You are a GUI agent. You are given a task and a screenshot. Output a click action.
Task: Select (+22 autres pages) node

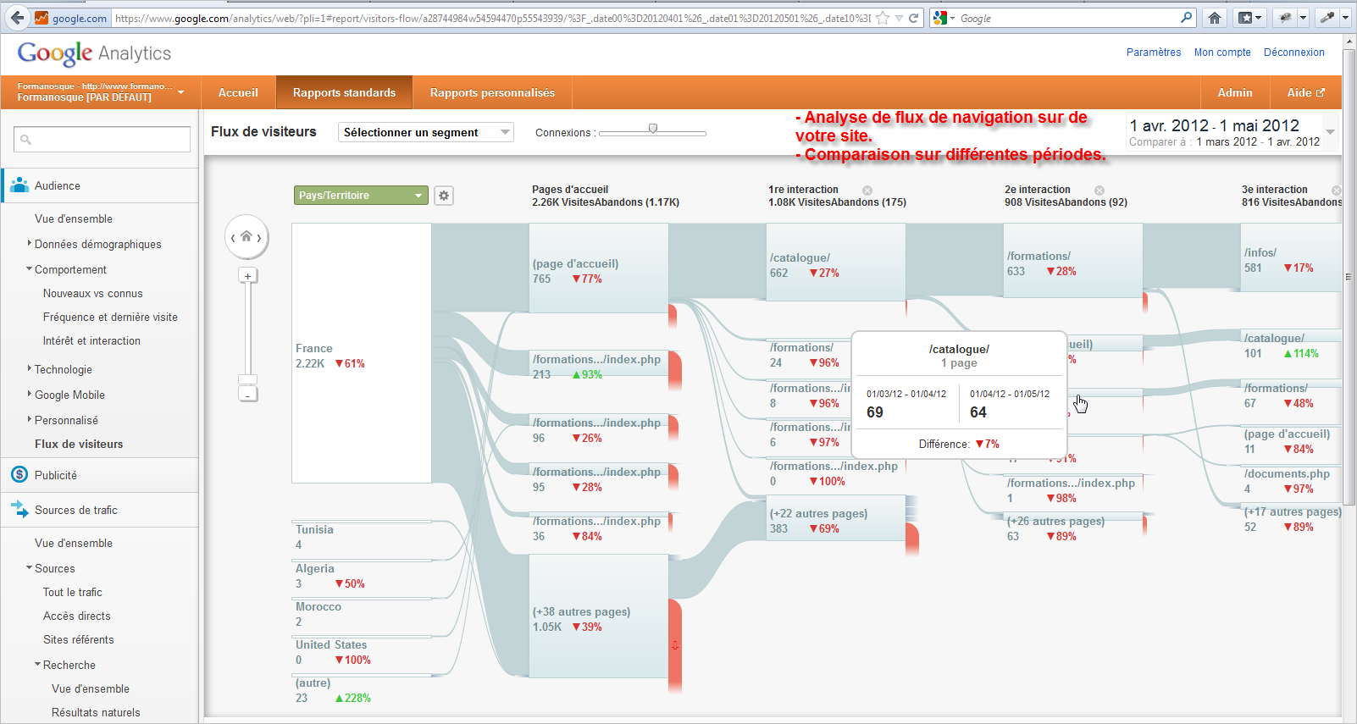tap(836, 518)
